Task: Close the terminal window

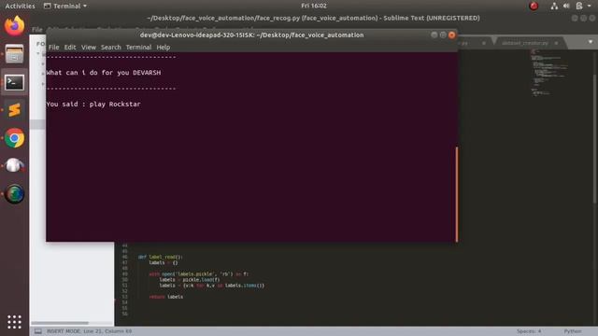Action: [x=451, y=35]
